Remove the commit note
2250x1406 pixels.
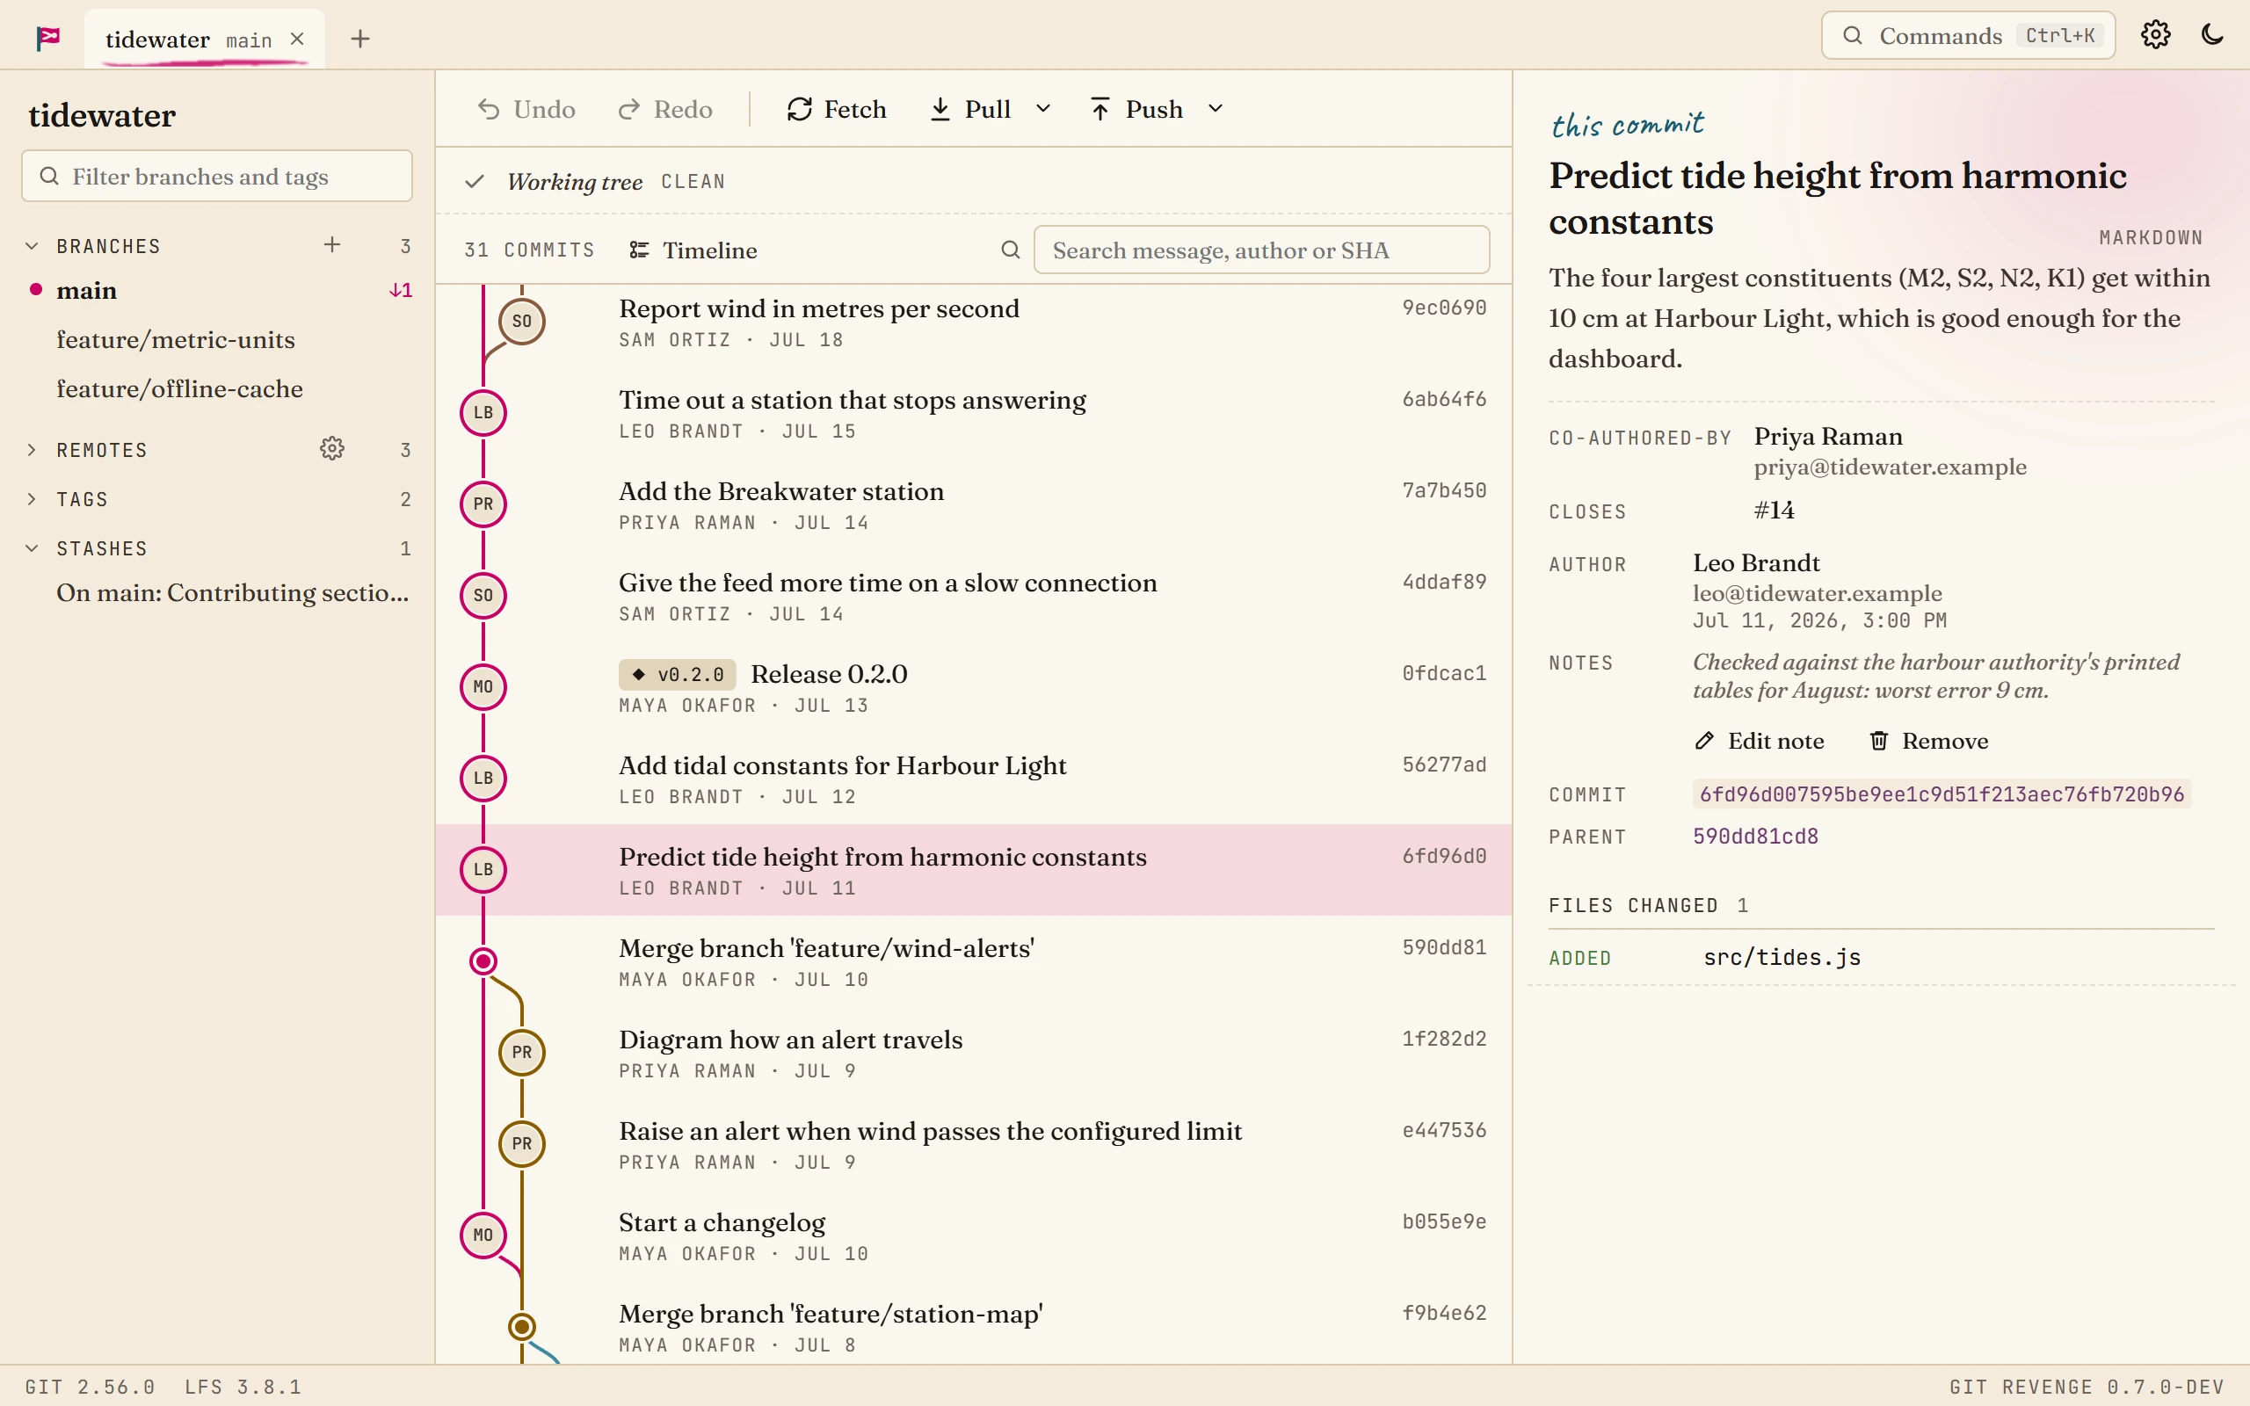point(1929,741)
